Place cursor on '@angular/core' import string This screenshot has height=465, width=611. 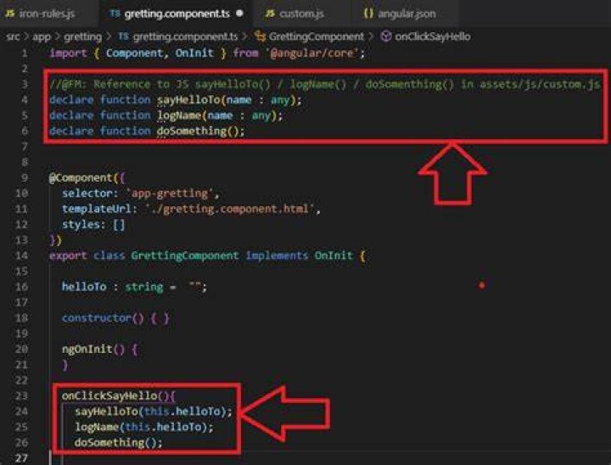coord(312,53)
